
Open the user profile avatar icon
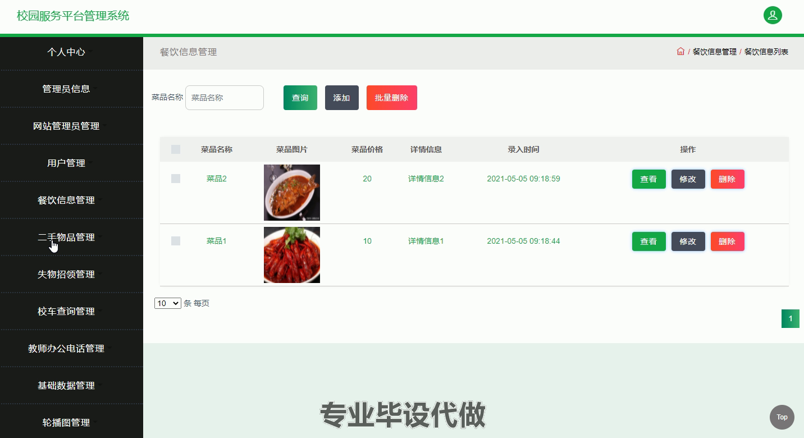tap(773, 15)
